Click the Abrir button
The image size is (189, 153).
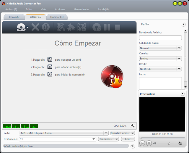pos(128,139)
